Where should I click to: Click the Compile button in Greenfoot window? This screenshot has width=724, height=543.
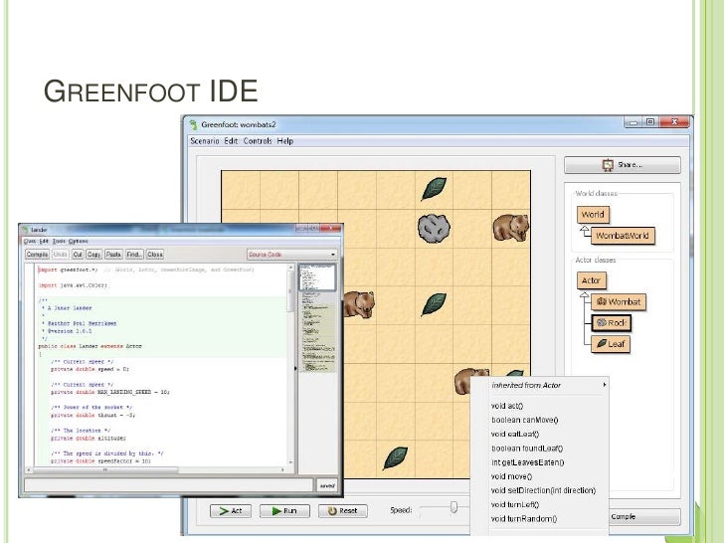(x=644, y=517)
